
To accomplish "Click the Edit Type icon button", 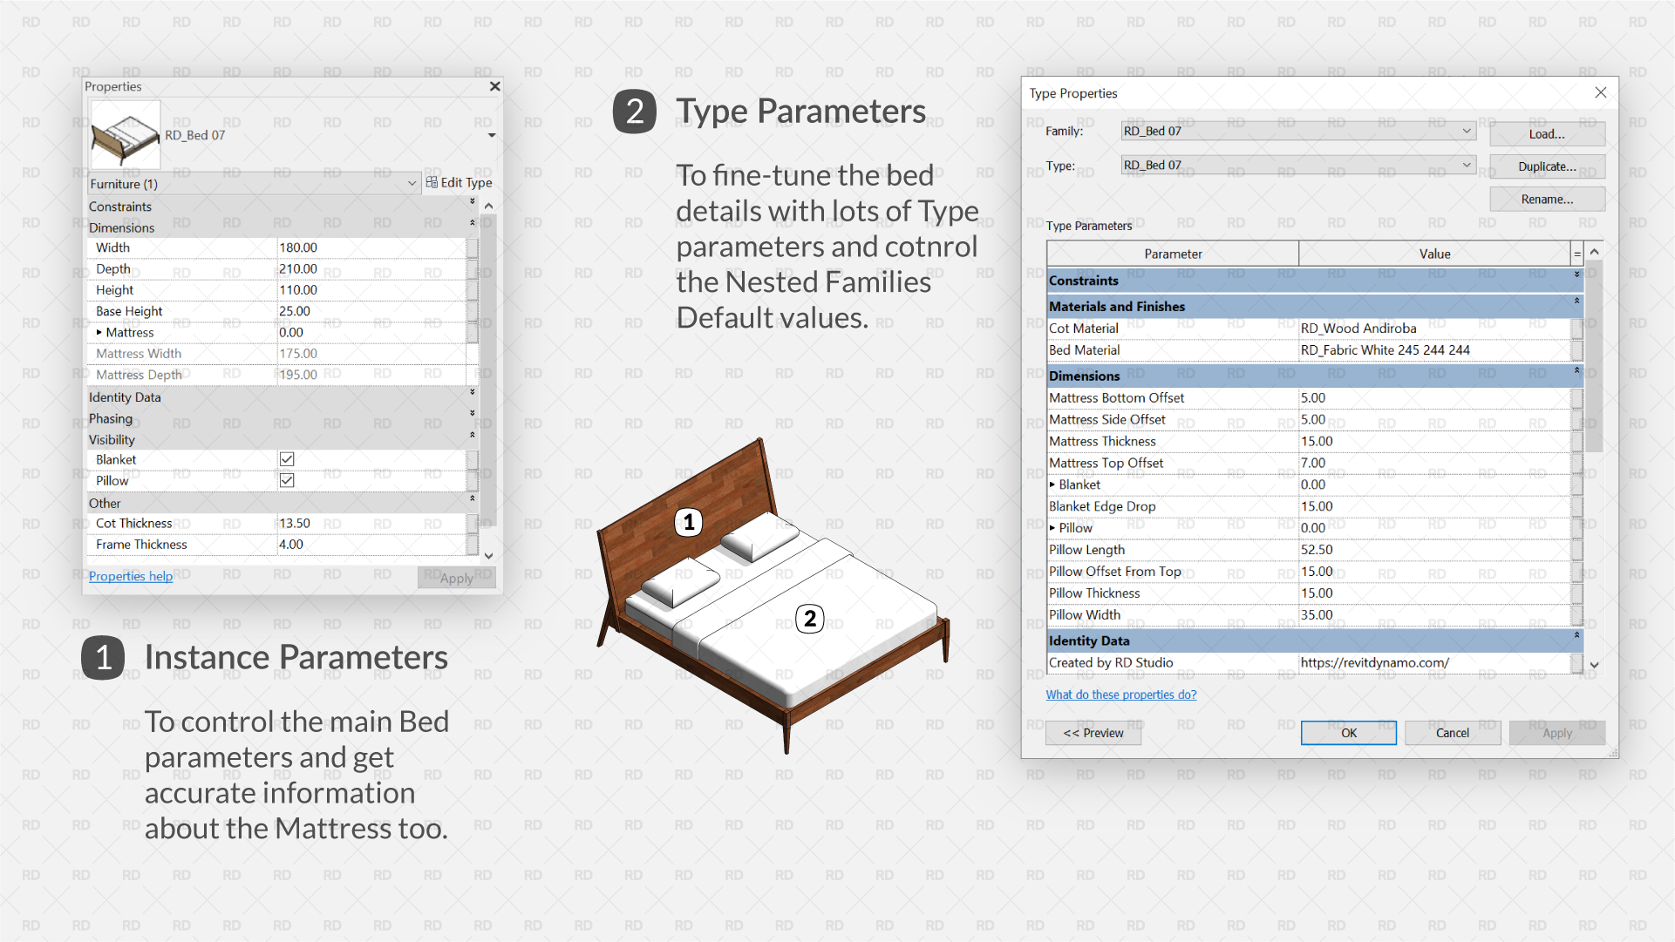I will point(432,183).
